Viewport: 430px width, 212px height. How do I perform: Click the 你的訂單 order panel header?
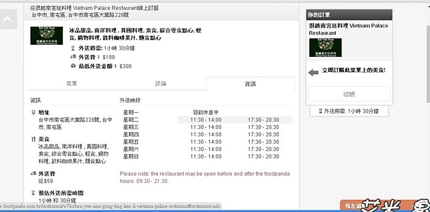(x=349, y=15)
